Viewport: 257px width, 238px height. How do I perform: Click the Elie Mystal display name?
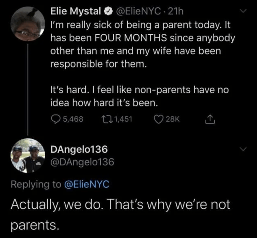(x=76, y=11)
